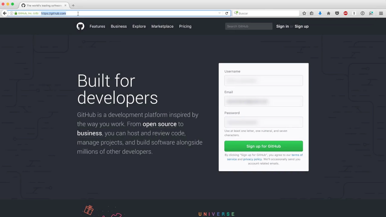The height and width of the screenshot is (217, 386).
Task: Click the gift box illustration at bottom
Action: (x=89, y=210)
